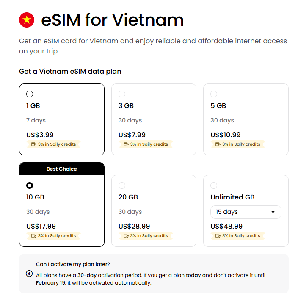Choose the 5 GB radio option

[x=214, y=94]
